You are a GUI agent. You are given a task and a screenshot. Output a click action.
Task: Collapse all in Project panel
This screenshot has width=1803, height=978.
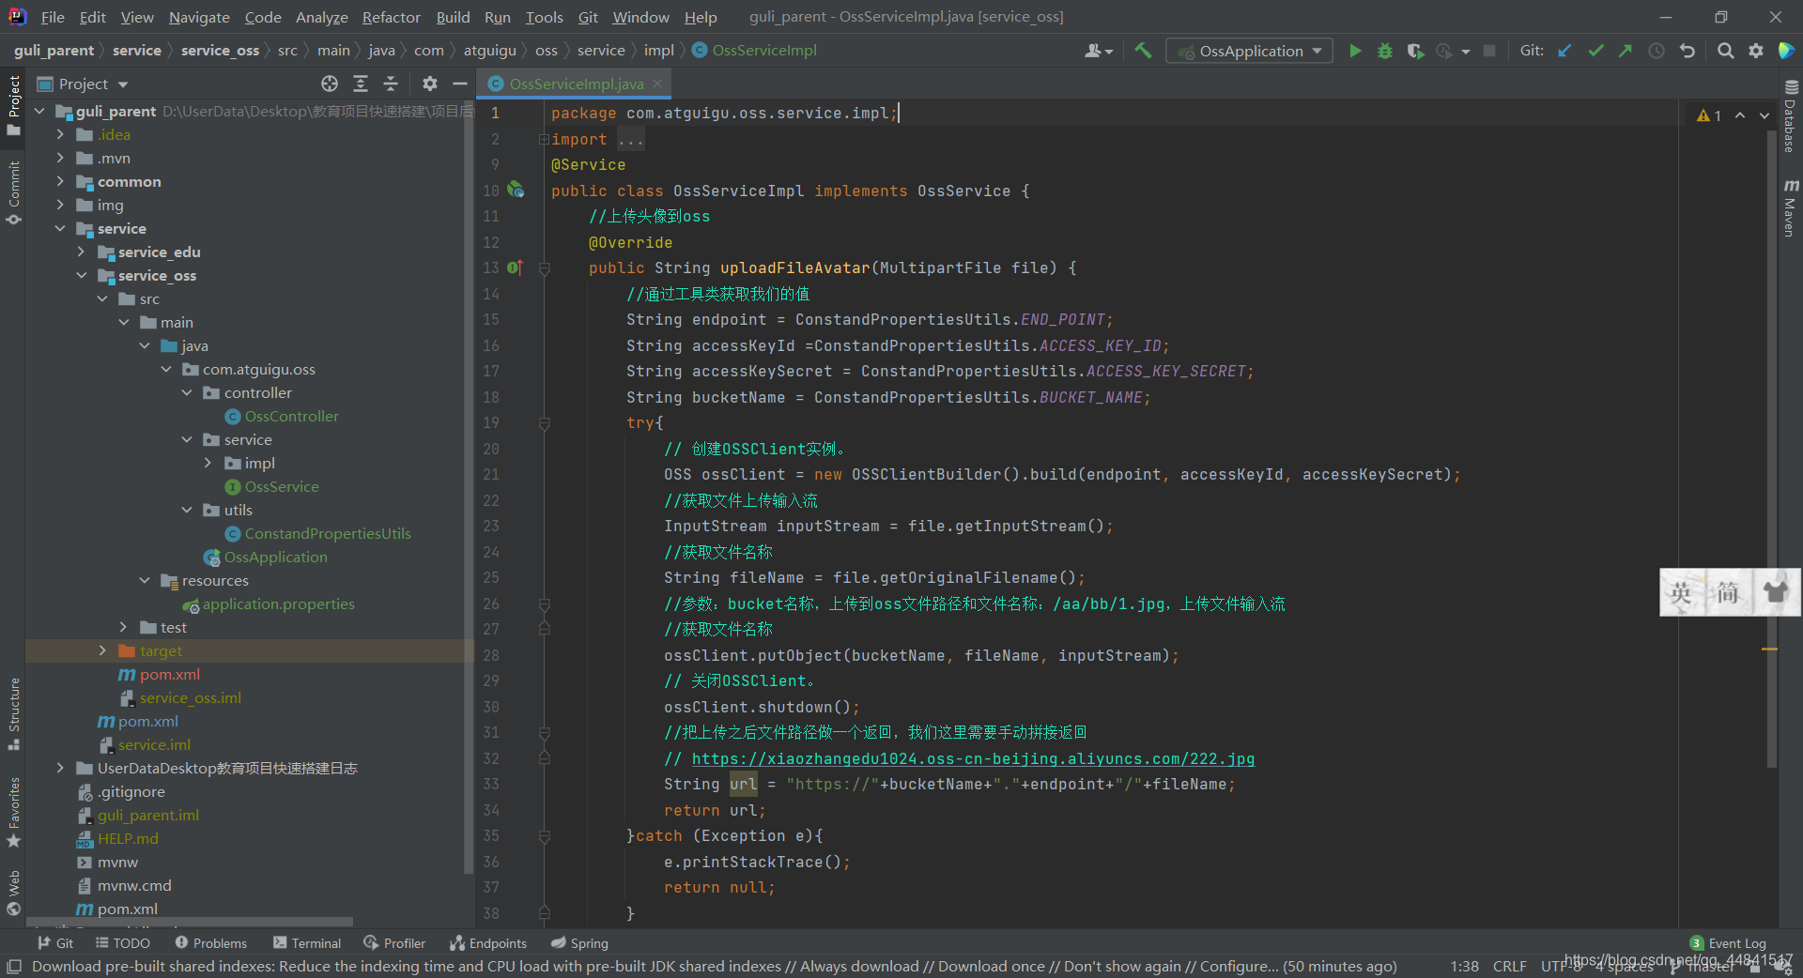391,84
